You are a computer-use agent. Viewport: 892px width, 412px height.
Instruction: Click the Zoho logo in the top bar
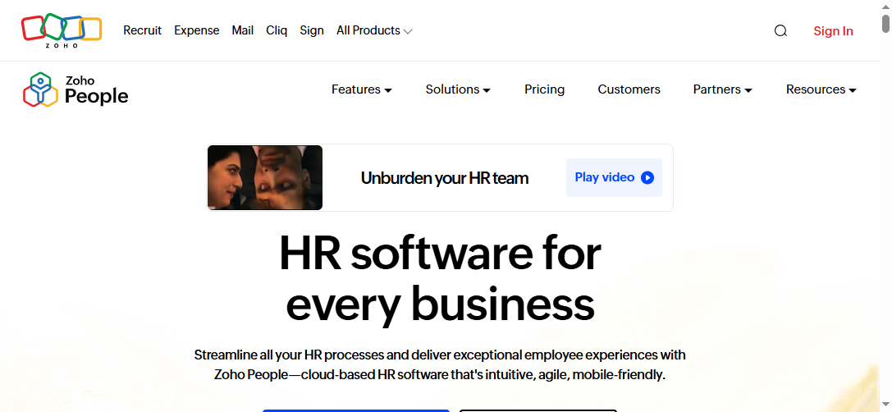62,30
